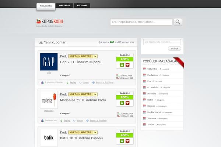Click Paylaş on the Gap coupon
Image resolution: width=221 pixels, height=147 pixels.
point(73,82)
